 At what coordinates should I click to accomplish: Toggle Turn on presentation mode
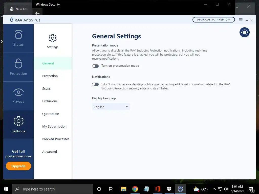[x=95, y=66]
